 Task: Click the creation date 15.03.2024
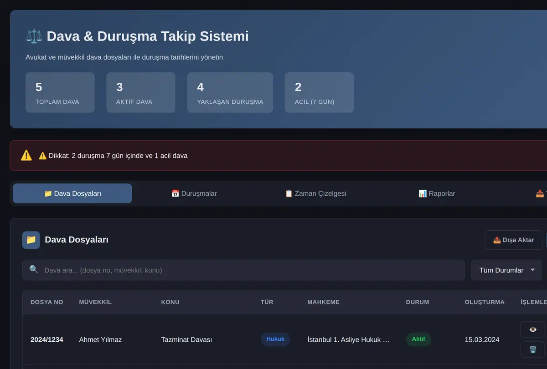tap(482, 339)
